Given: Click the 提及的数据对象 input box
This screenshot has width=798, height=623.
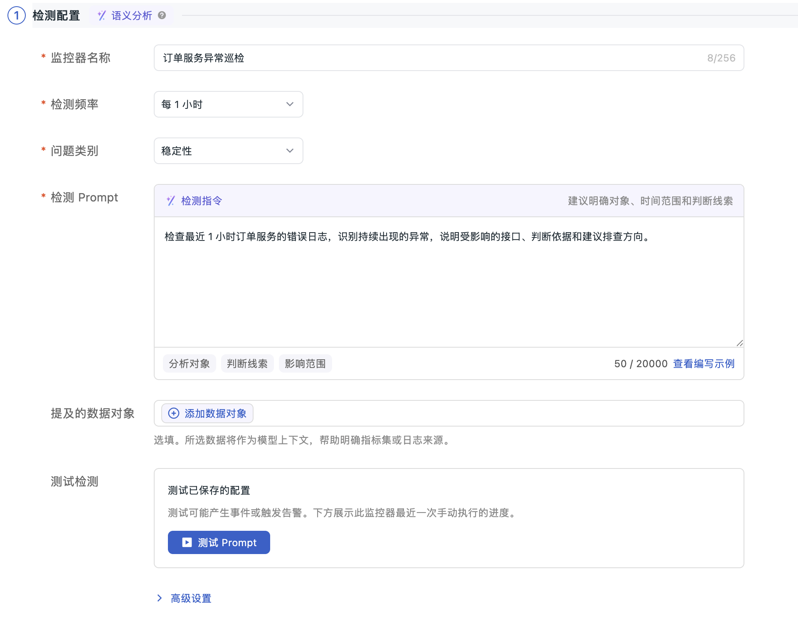Looking at the screenshot, I should click(x=449, y=413).
